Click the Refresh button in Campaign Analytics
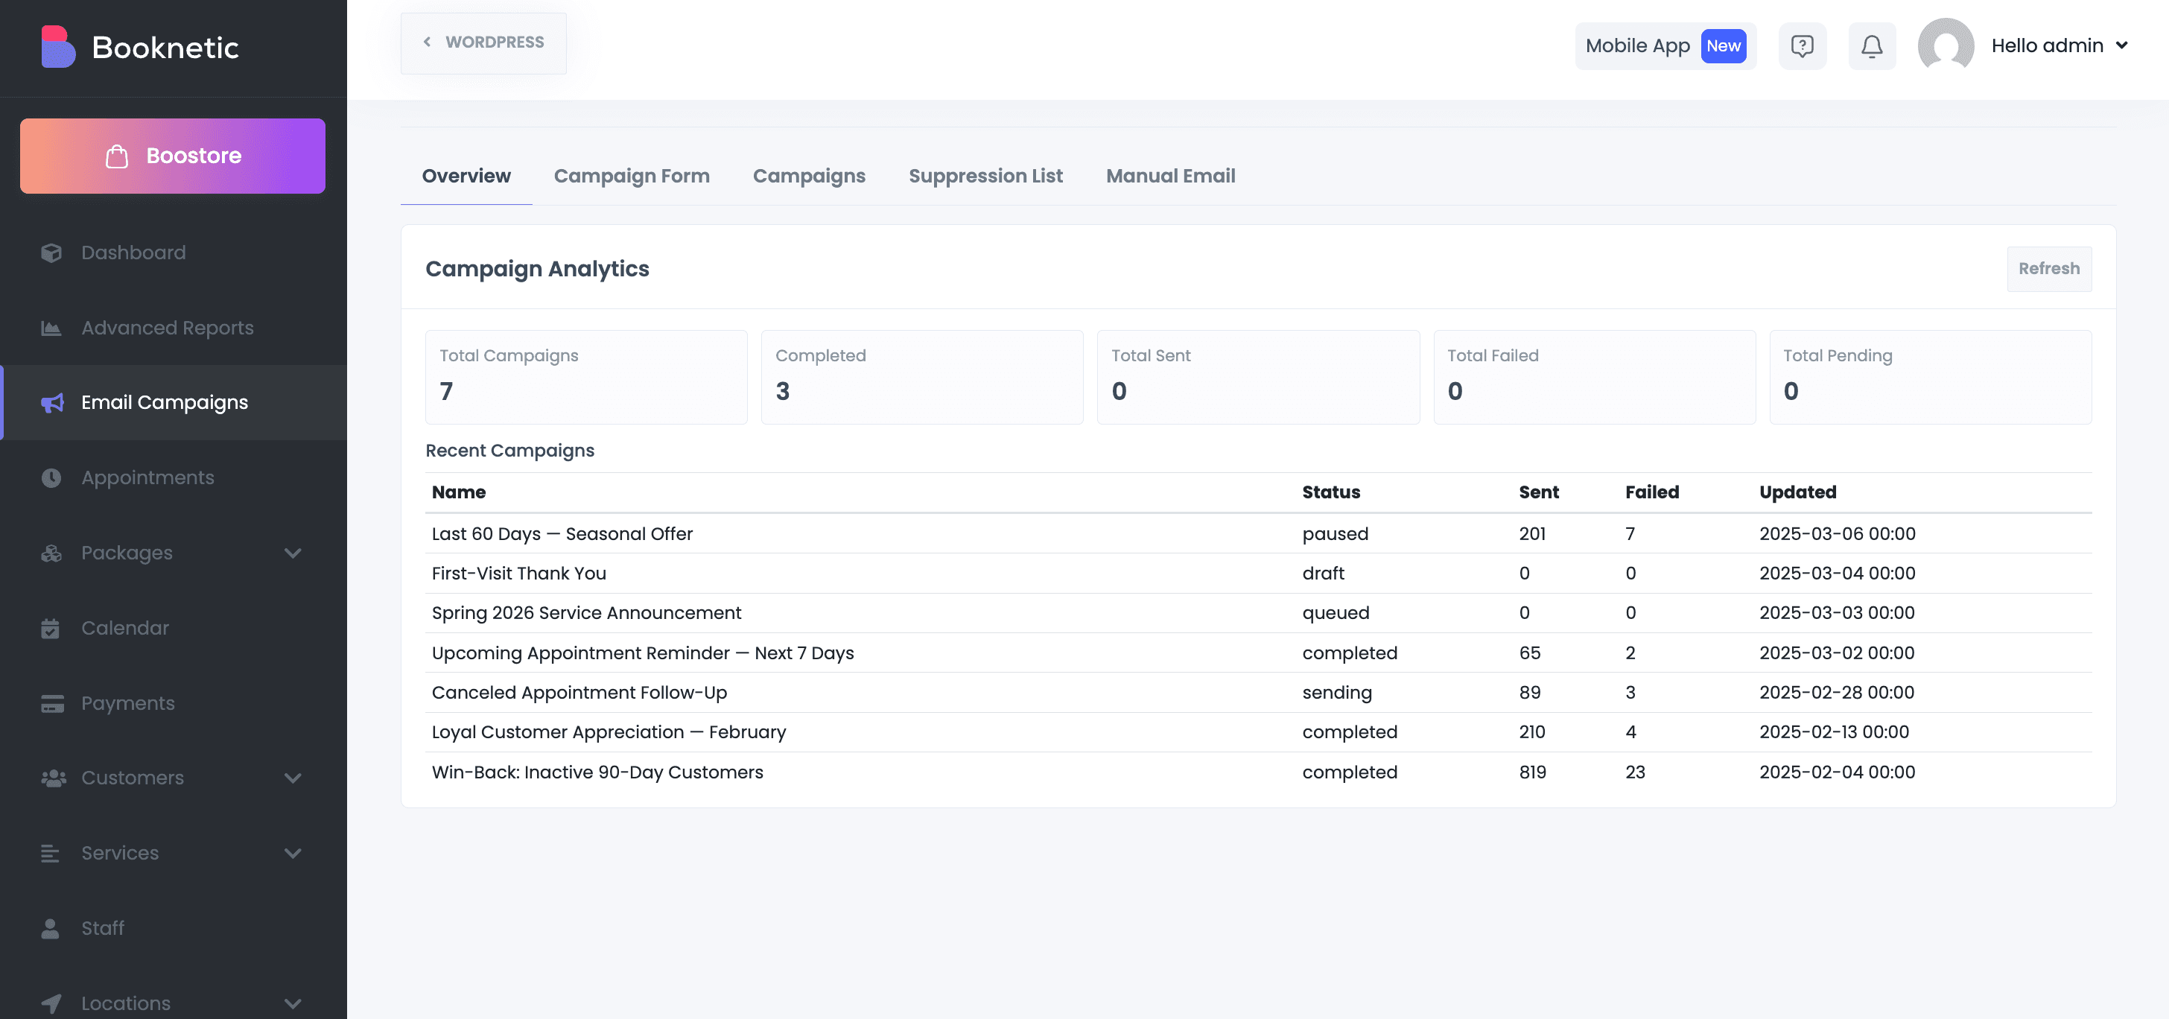 point(2048,269)
